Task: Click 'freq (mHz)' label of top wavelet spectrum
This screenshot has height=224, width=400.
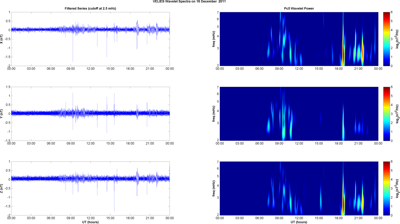Action: 214,39
